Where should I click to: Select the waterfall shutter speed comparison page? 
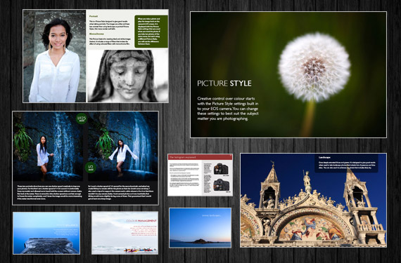(85, 158)
